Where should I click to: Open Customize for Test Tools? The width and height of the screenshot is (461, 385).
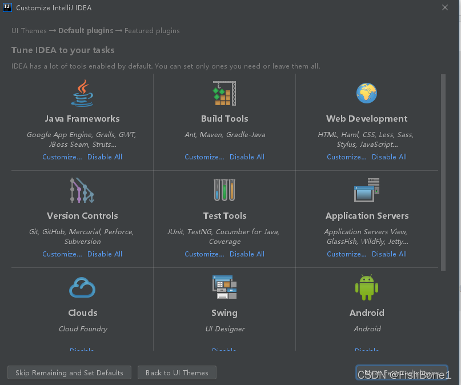tap(205, 254)
